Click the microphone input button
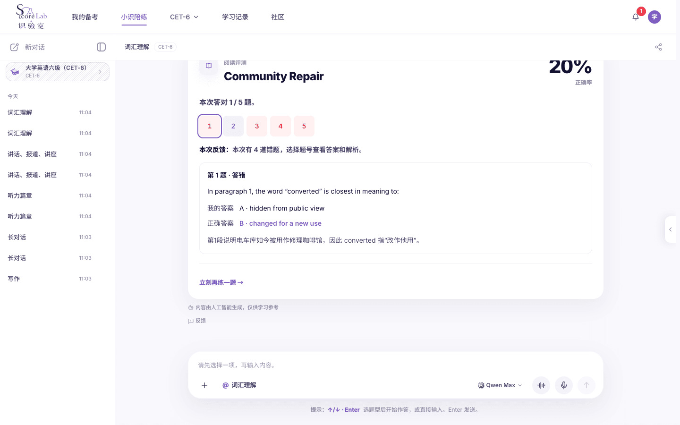This screenshot has width=680, height=425. point(564,385)
